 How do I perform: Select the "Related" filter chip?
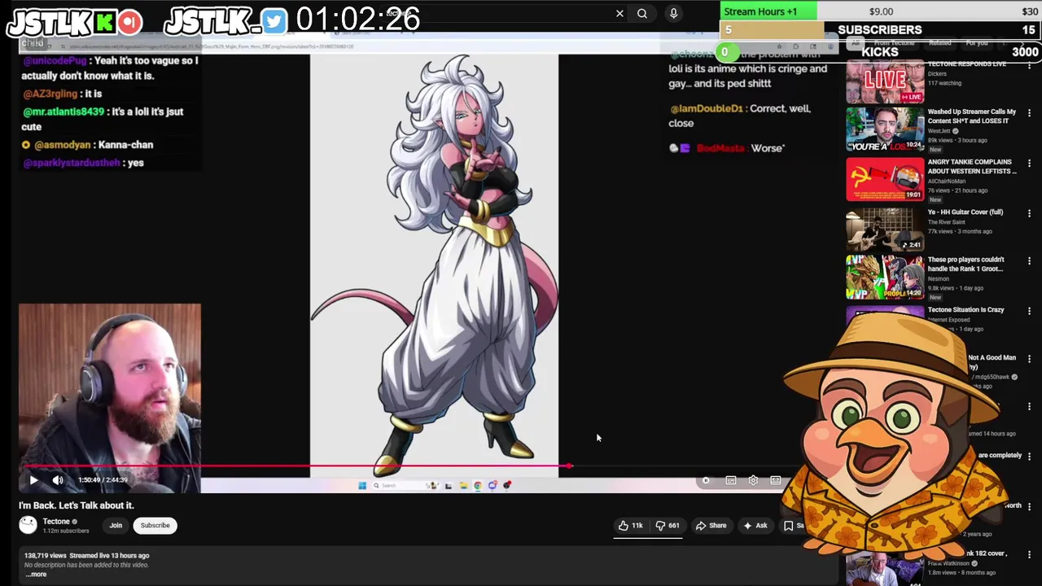click(939, 42)
